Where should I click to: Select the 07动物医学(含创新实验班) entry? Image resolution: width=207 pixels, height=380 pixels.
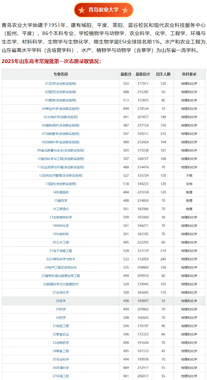61,134
